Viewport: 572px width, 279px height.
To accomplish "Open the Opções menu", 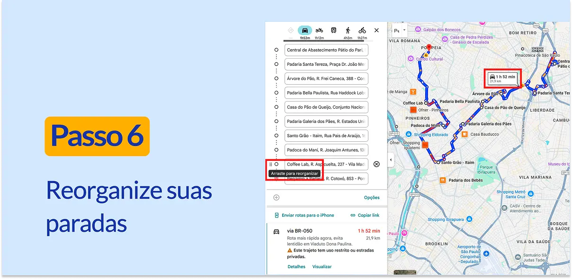I will pos(372,197).
